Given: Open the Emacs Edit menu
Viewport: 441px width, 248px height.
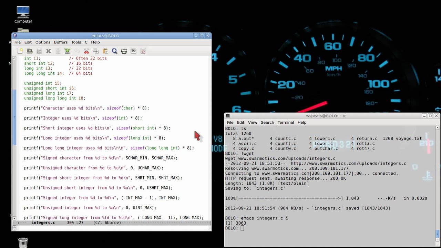Looking at the screenshot, I should (x=28, y=42).
